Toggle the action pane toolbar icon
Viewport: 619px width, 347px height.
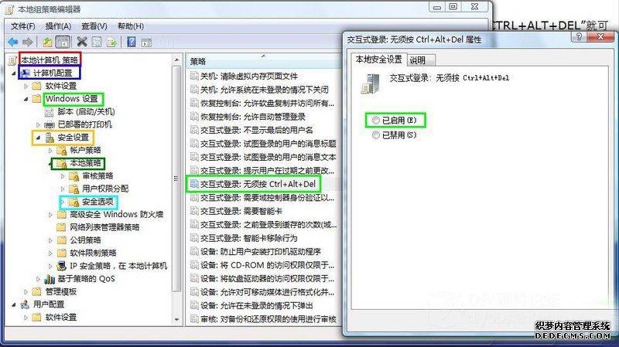click(146, 42)
